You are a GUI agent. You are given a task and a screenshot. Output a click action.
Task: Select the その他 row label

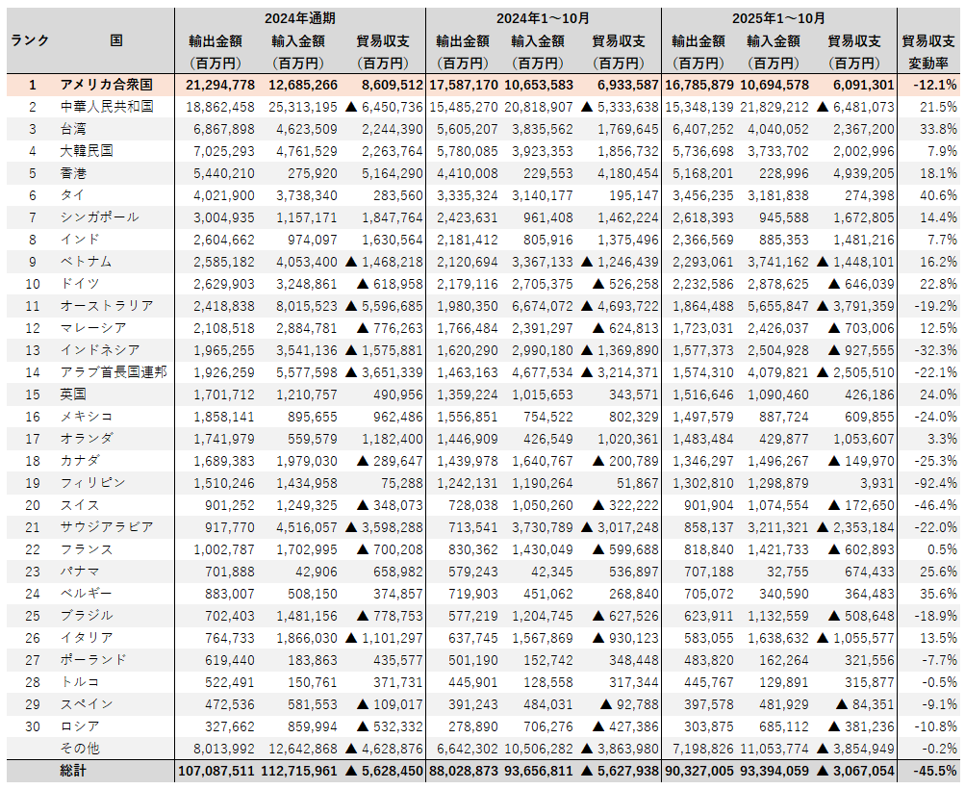pyautogui.click(x=80, y=749)
